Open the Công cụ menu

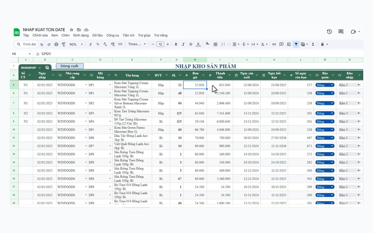(x=113, y=35)
